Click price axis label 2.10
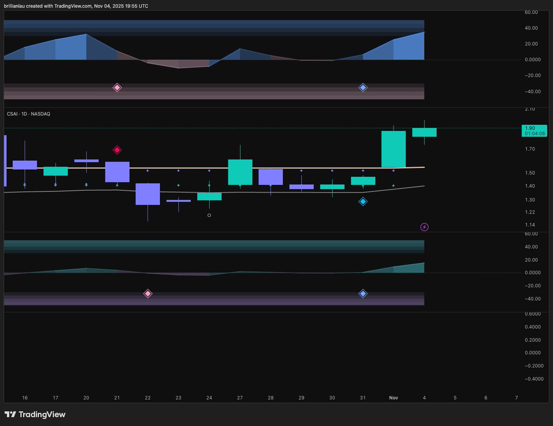The width and height of the screenshot is (553, 426). (530, 109)
